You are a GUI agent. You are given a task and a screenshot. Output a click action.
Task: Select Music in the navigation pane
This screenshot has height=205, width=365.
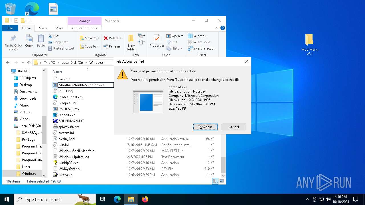tap(24, 105)
